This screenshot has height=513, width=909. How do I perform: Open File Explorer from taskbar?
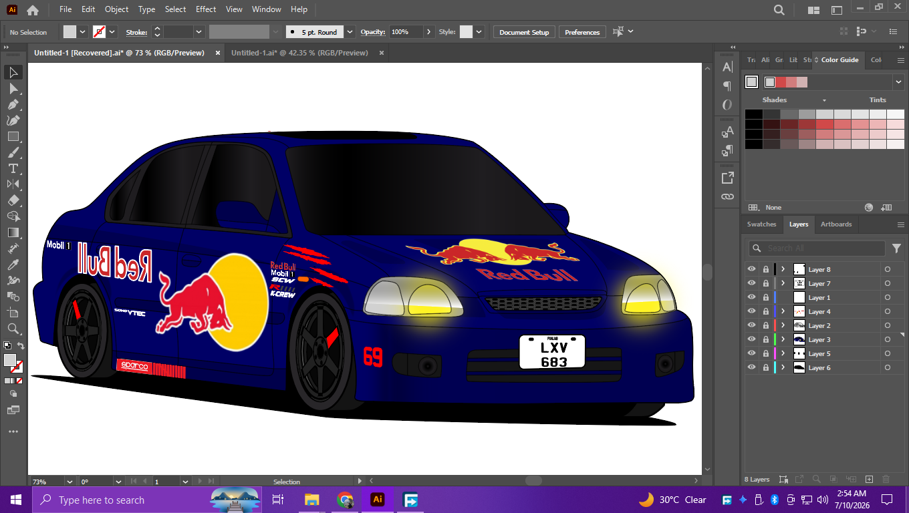311,500
